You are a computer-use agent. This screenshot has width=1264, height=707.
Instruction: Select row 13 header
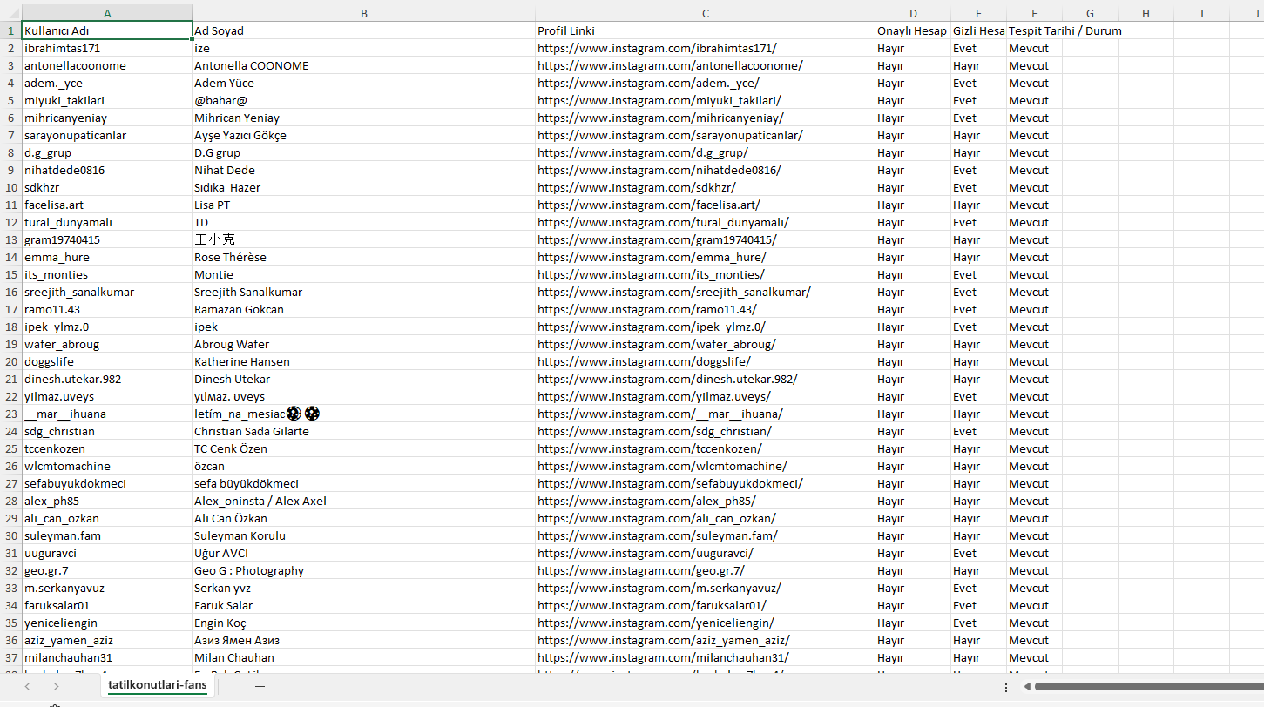tap(10, 239)
